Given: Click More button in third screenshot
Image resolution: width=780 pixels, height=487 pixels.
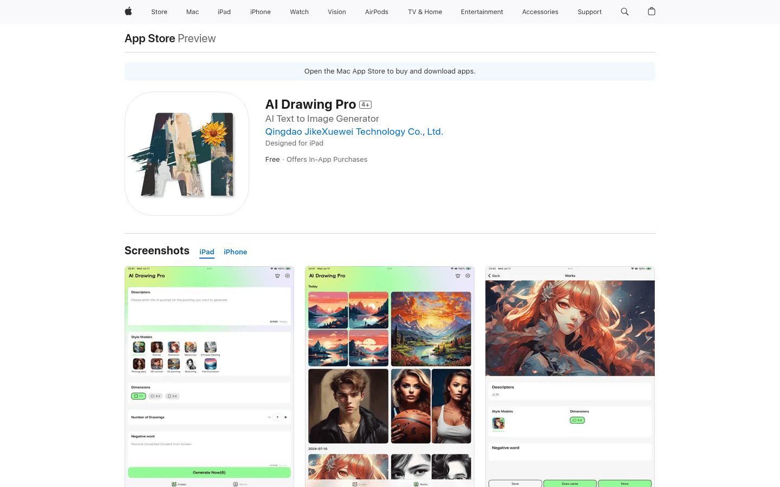Looking at the screenshot, I should 625,484.
